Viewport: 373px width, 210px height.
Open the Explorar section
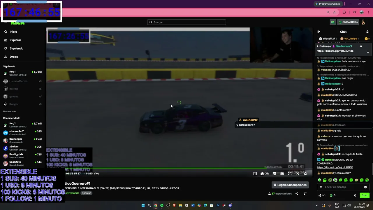13,40
